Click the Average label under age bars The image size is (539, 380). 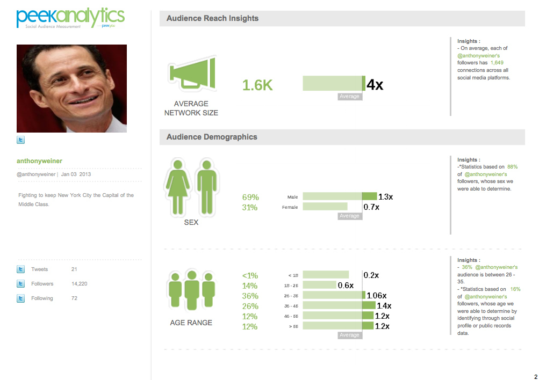(350, 335)
